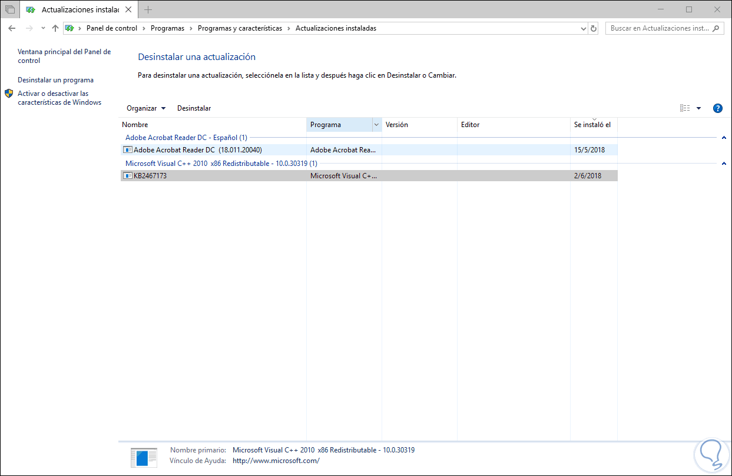
Task: Click the Microsoft Visual C+... program cell
Action: coord(344,176)
